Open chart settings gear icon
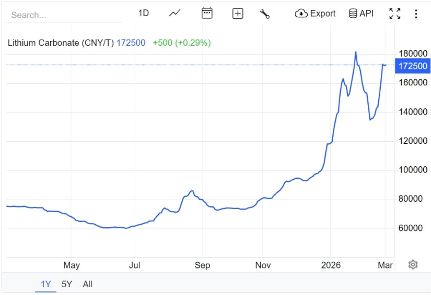The height and width of the screenshot is (295, 431). [413, 265]
